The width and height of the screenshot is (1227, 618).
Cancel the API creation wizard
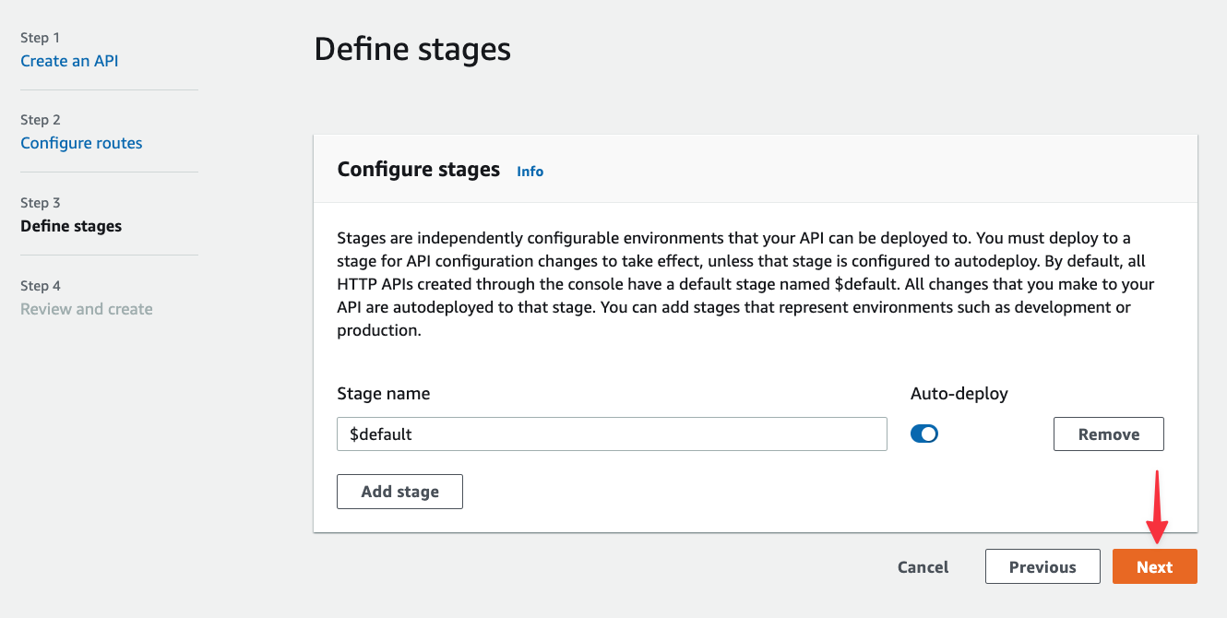tap(923, 567)
